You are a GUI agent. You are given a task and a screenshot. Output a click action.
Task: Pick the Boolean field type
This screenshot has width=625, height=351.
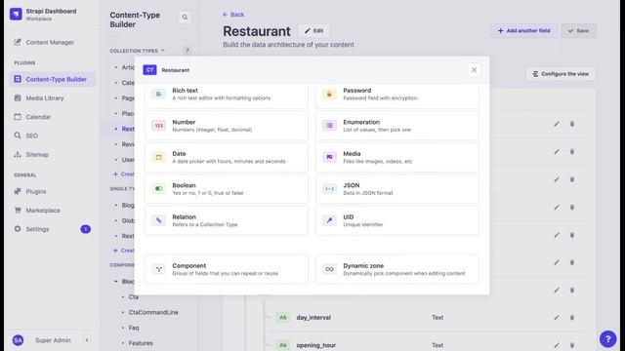[x=227, y=188]
